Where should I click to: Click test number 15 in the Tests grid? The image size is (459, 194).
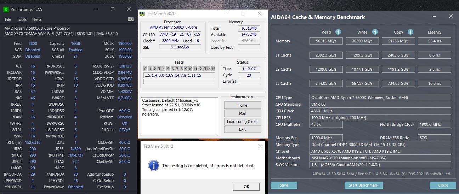click(x=213, y=69)
